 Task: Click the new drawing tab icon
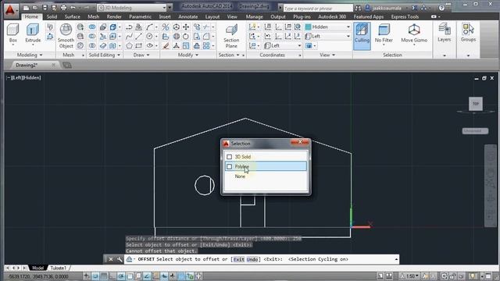tap(67, 65)
